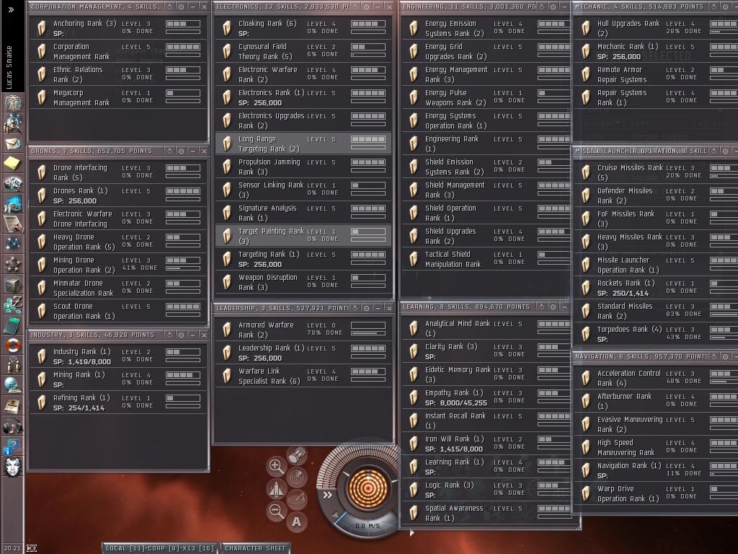Pin the Electronics skills window

click(367, 6)
